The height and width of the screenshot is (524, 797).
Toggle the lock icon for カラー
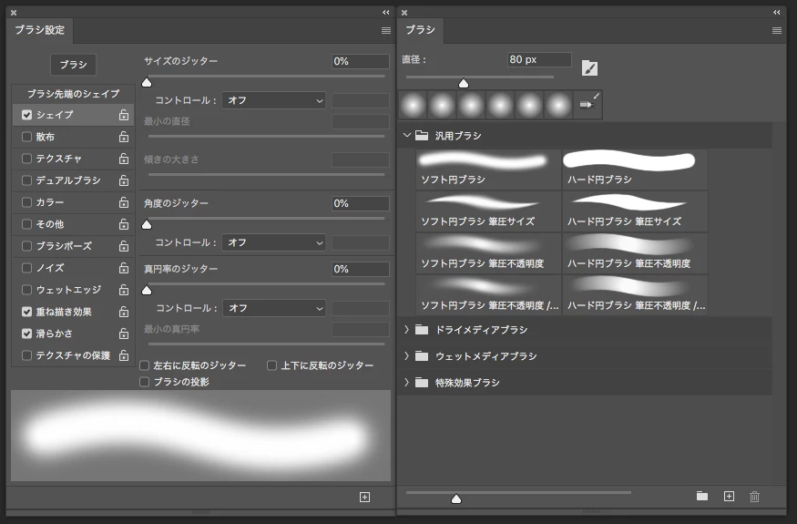pyautogui.click(x=124, y=202)
